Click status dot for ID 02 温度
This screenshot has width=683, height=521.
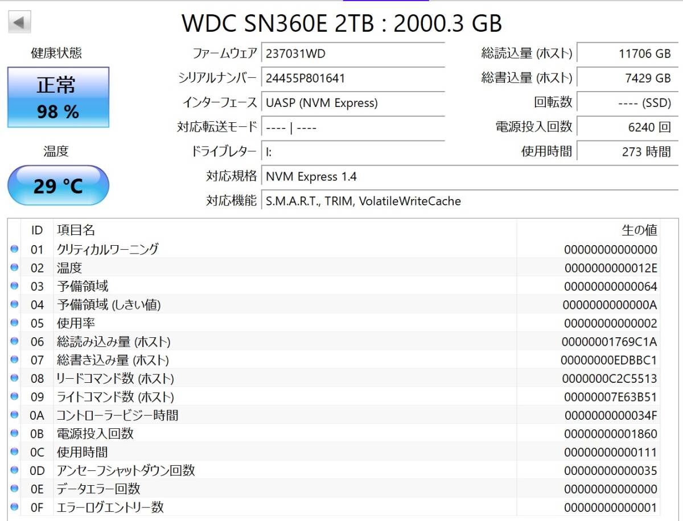(14, 267)
